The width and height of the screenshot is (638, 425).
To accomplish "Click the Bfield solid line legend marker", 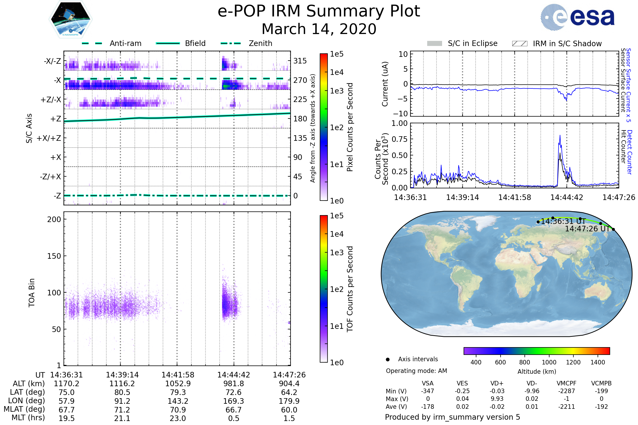I will coord(168,43).
